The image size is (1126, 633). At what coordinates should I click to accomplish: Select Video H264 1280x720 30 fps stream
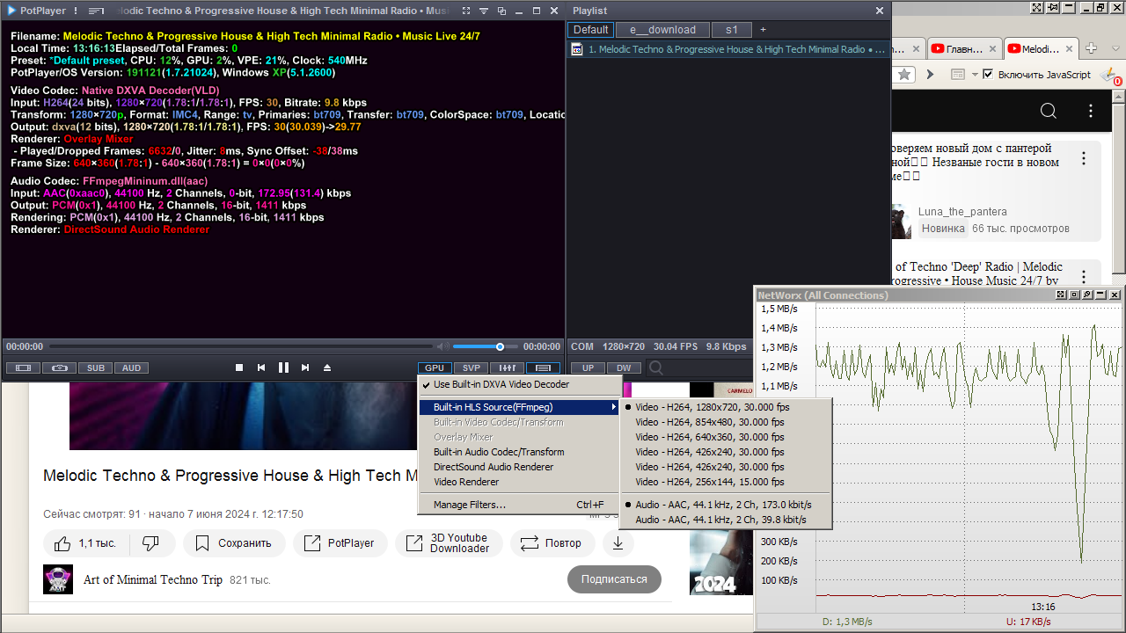(726, 407)
